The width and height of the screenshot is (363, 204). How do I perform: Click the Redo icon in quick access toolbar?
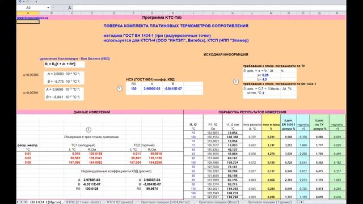28,2
